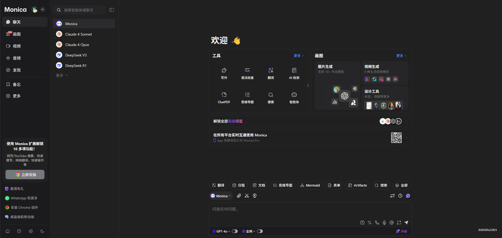Viewport: 502px width, 238px height.
Task: Click the 文档 quick action chip
Action: coord(259,185)
